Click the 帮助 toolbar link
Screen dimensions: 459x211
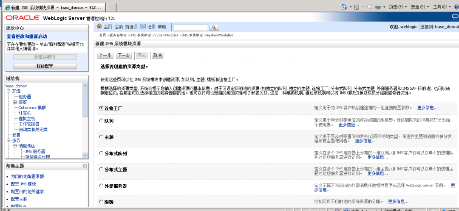coord(162,27)
